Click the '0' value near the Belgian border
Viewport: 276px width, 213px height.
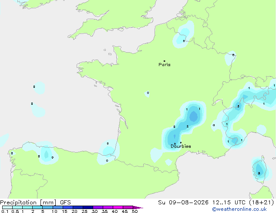click(184, 41)
